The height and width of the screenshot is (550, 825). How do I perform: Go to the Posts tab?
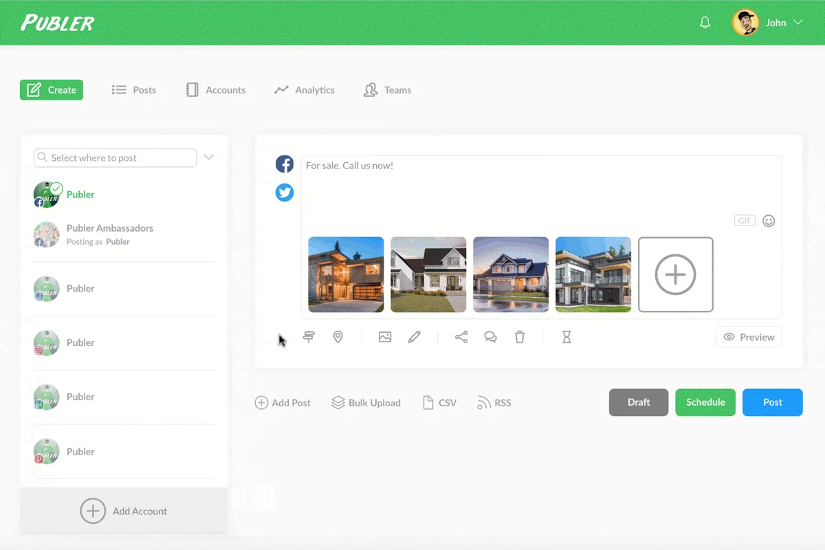point(134,90)
